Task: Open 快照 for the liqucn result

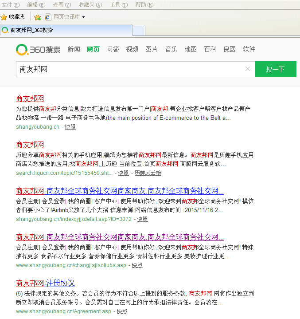Action: tap(124, 173)
